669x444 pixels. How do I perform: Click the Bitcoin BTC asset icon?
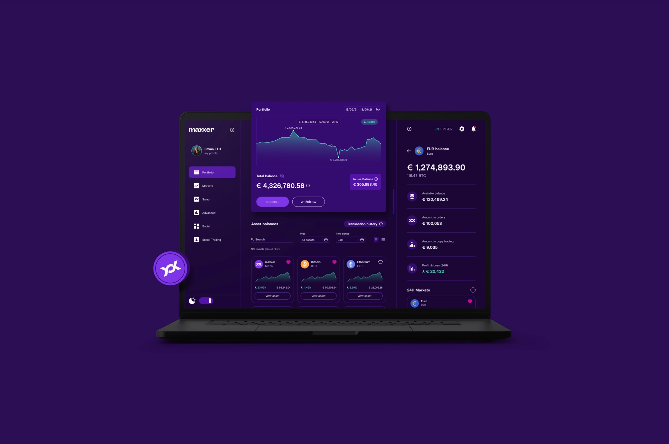pyautogui.click(x=304, y=263)
